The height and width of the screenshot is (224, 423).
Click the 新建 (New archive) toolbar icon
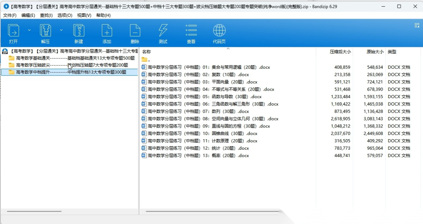click(x=79, y=31)
